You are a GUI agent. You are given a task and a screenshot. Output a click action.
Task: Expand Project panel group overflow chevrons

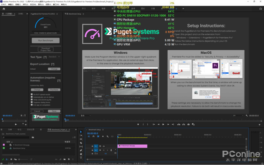click(x=76, y=130)
